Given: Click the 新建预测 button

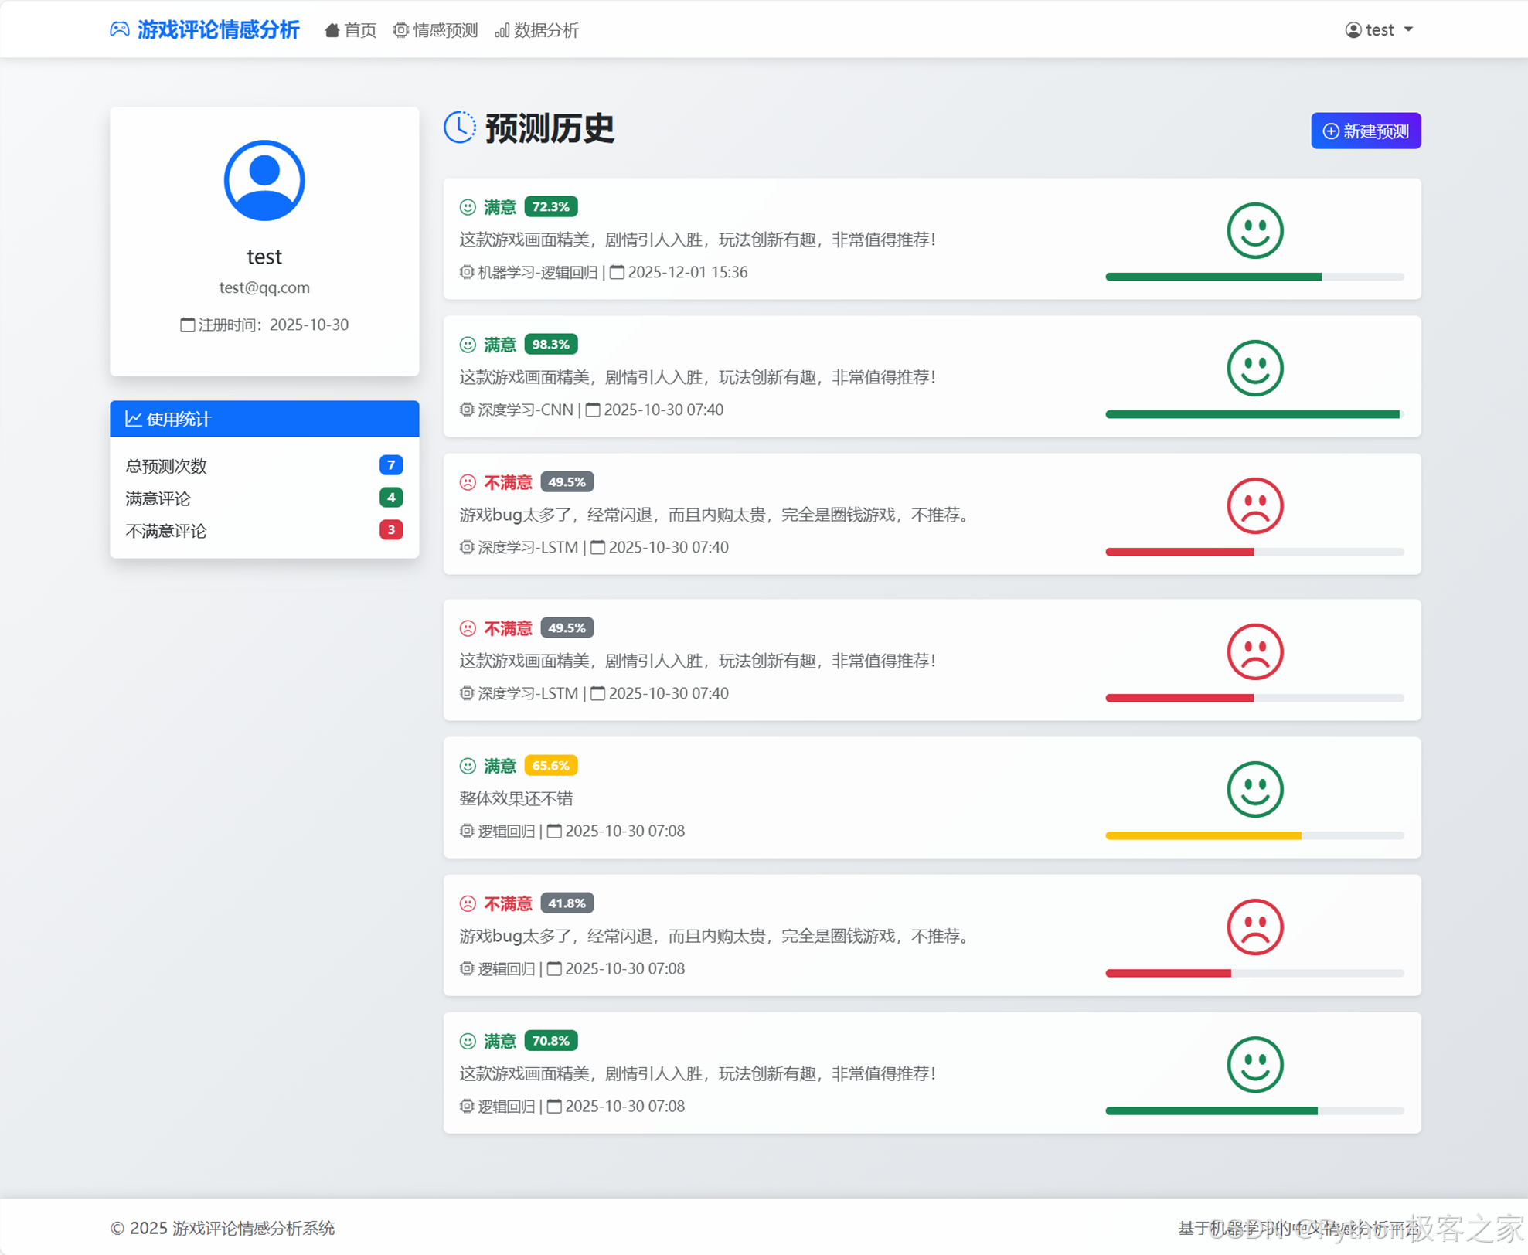Looking at the screenshot, I should click(1365, 131).
